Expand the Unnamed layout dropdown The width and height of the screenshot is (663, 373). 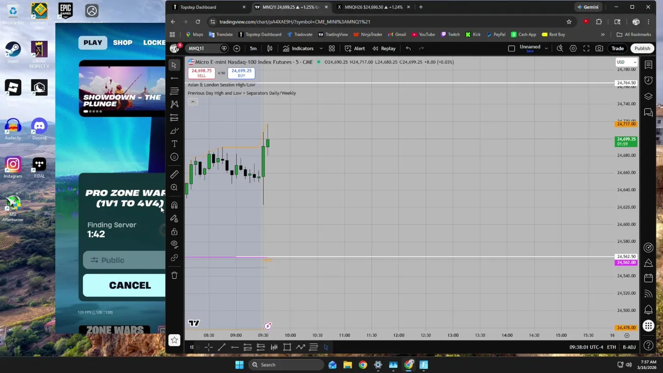tap(546, 48)
